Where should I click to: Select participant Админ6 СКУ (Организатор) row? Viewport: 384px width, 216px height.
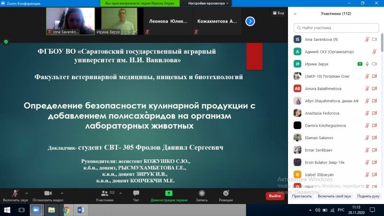335,52
